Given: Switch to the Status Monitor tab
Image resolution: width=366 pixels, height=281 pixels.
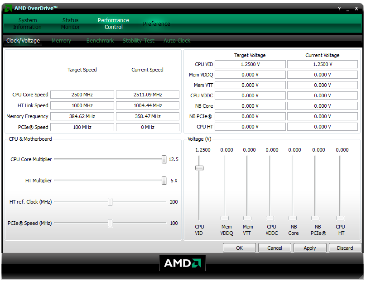Looking at the screenshot, I should point(71,24).
